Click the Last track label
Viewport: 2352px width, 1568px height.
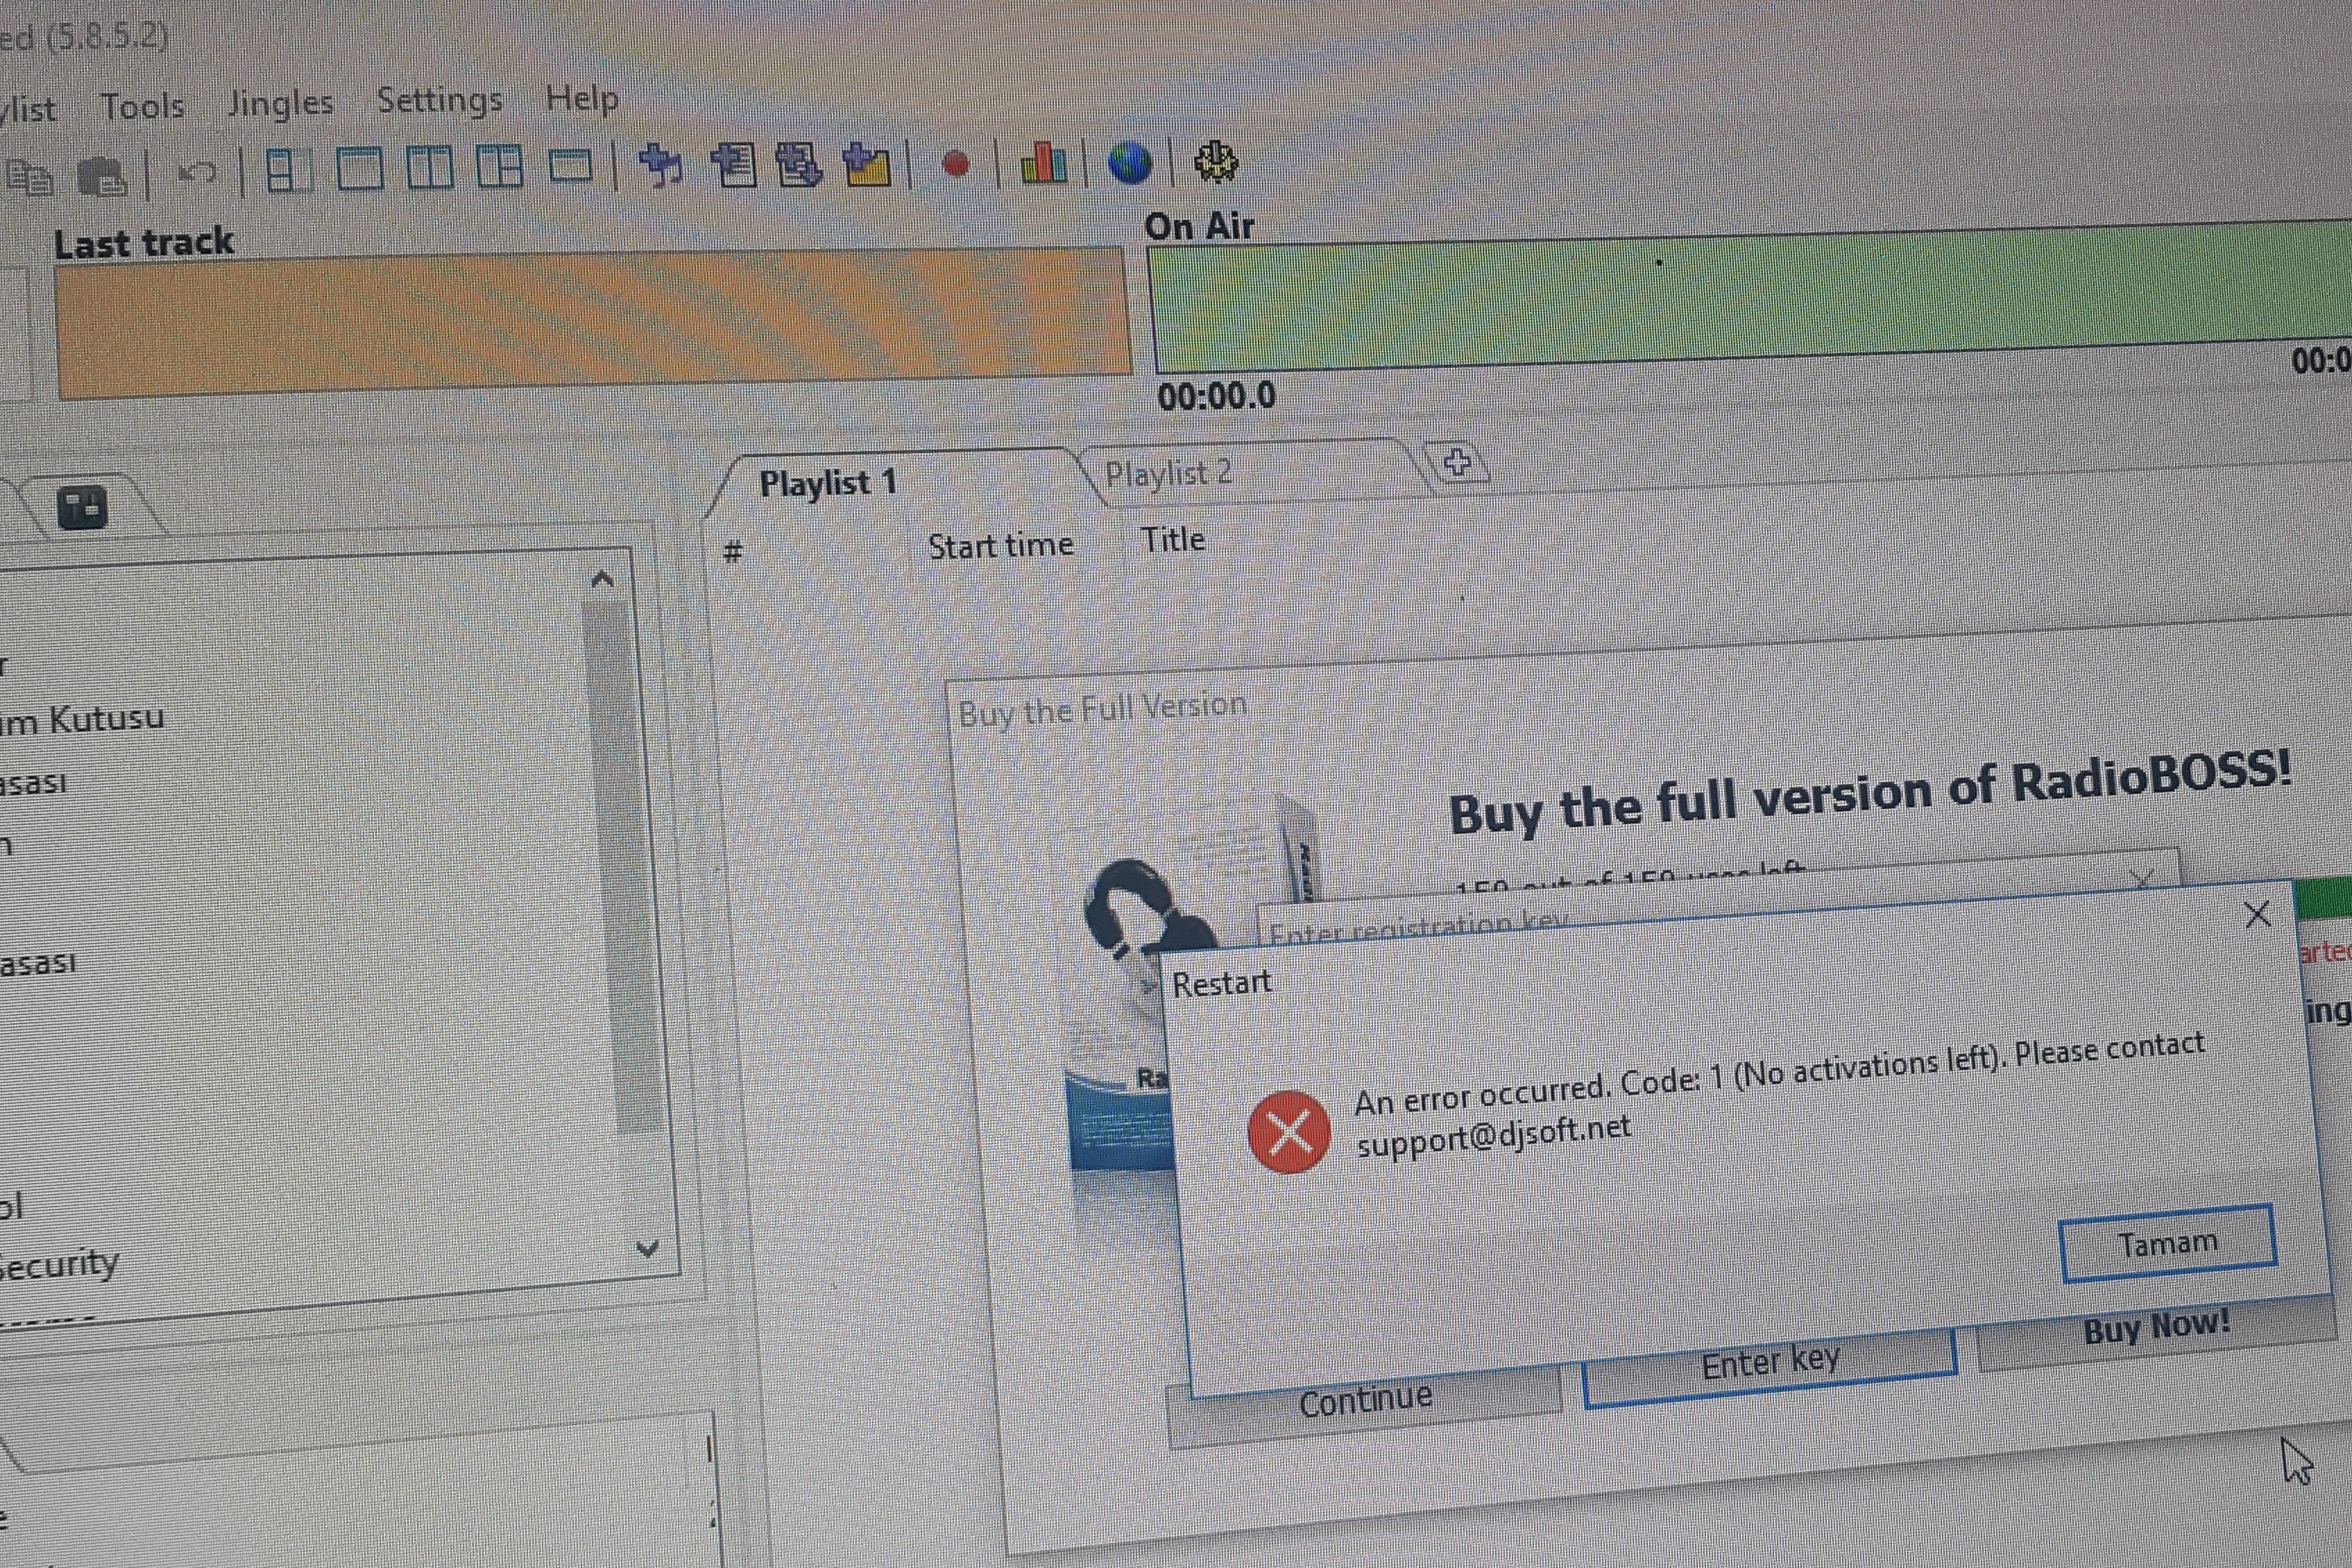point(143,242)
